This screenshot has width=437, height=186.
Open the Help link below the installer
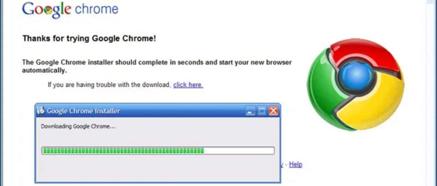click(295, 164)
